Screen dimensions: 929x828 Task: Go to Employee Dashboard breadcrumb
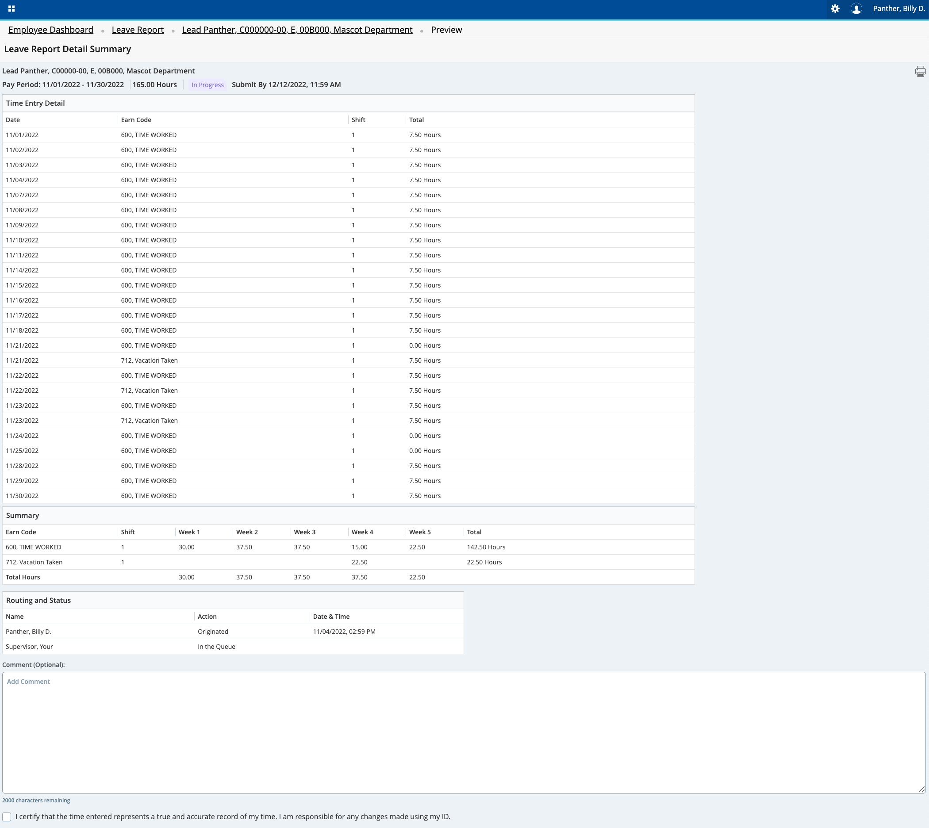point(50,30)
